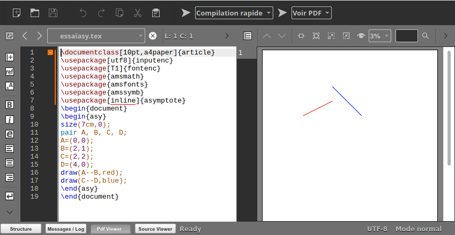Align text right

coord(10,177)
